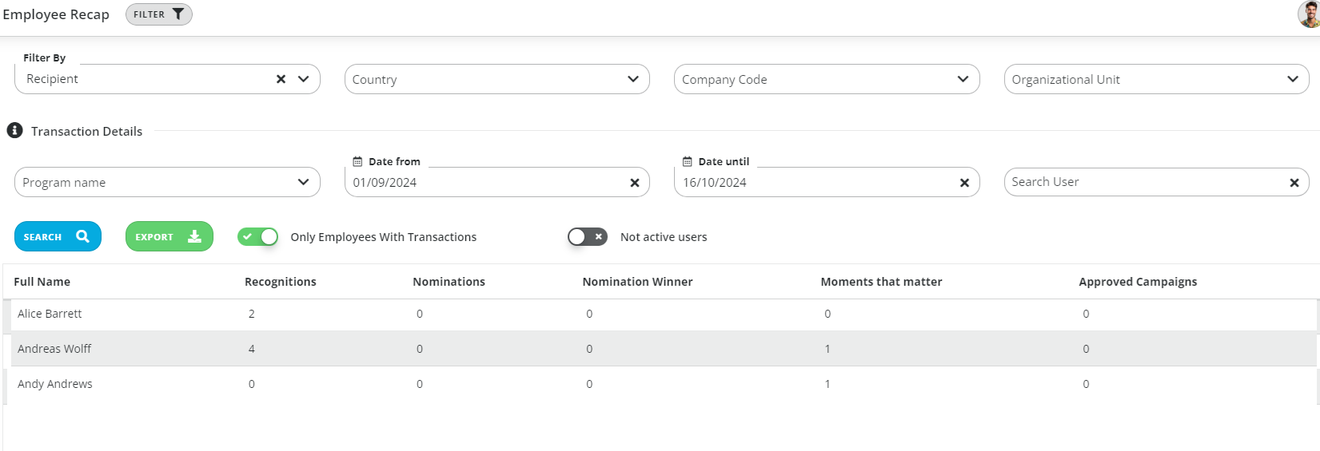Clear the Date until value 16/10/2024
The width and height of the screenshot is (1320, 451).
coord(964,183)
